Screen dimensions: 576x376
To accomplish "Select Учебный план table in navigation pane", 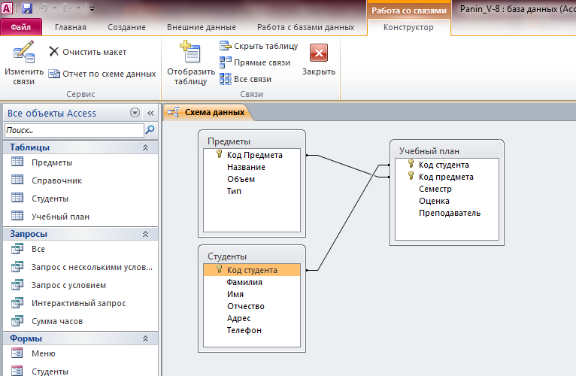I will pos(80,217).
